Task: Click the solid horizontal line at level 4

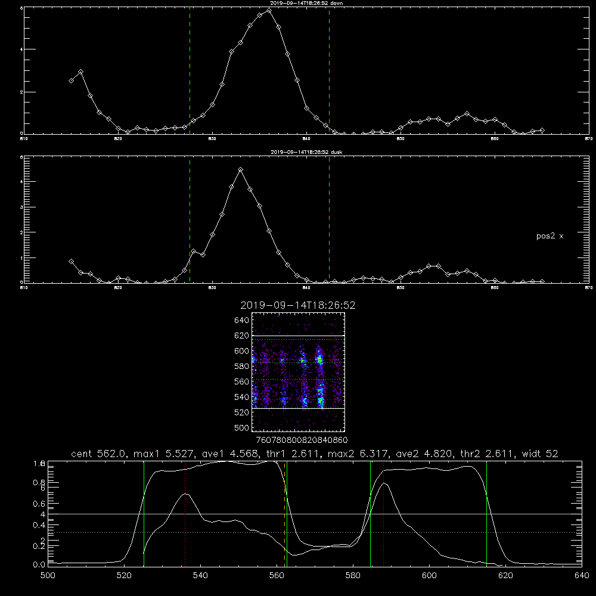Action: point(315,514)
